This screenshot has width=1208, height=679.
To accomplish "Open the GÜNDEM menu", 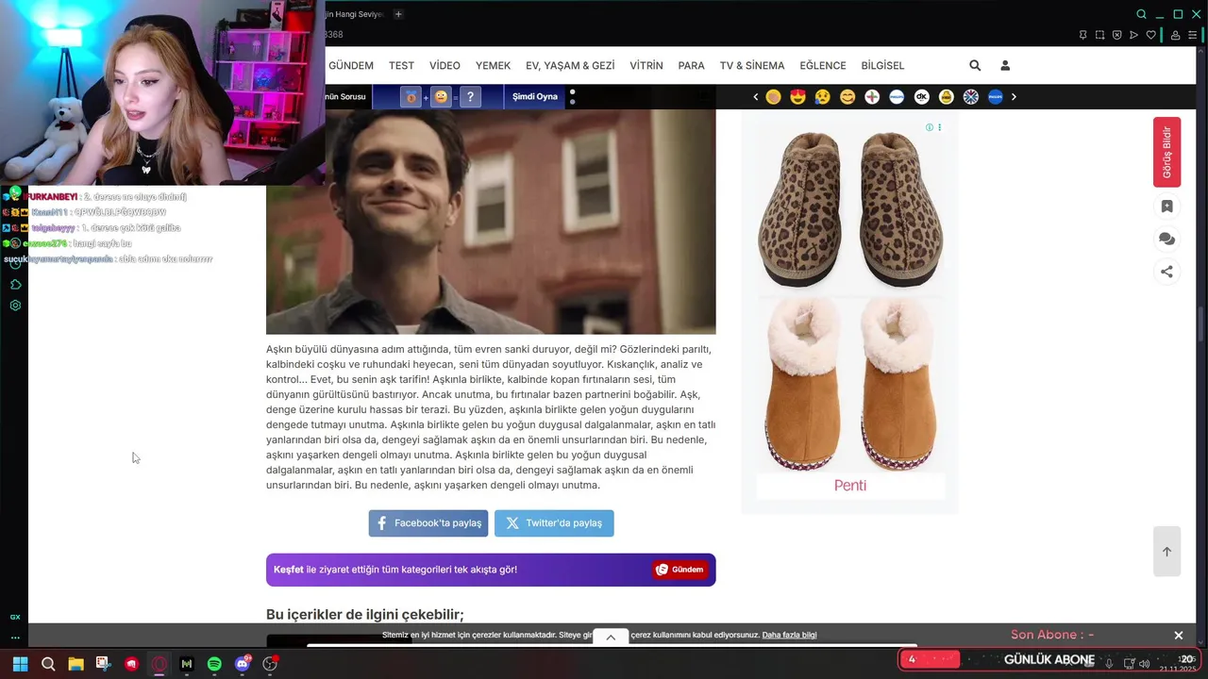I will tap(351, 66).
